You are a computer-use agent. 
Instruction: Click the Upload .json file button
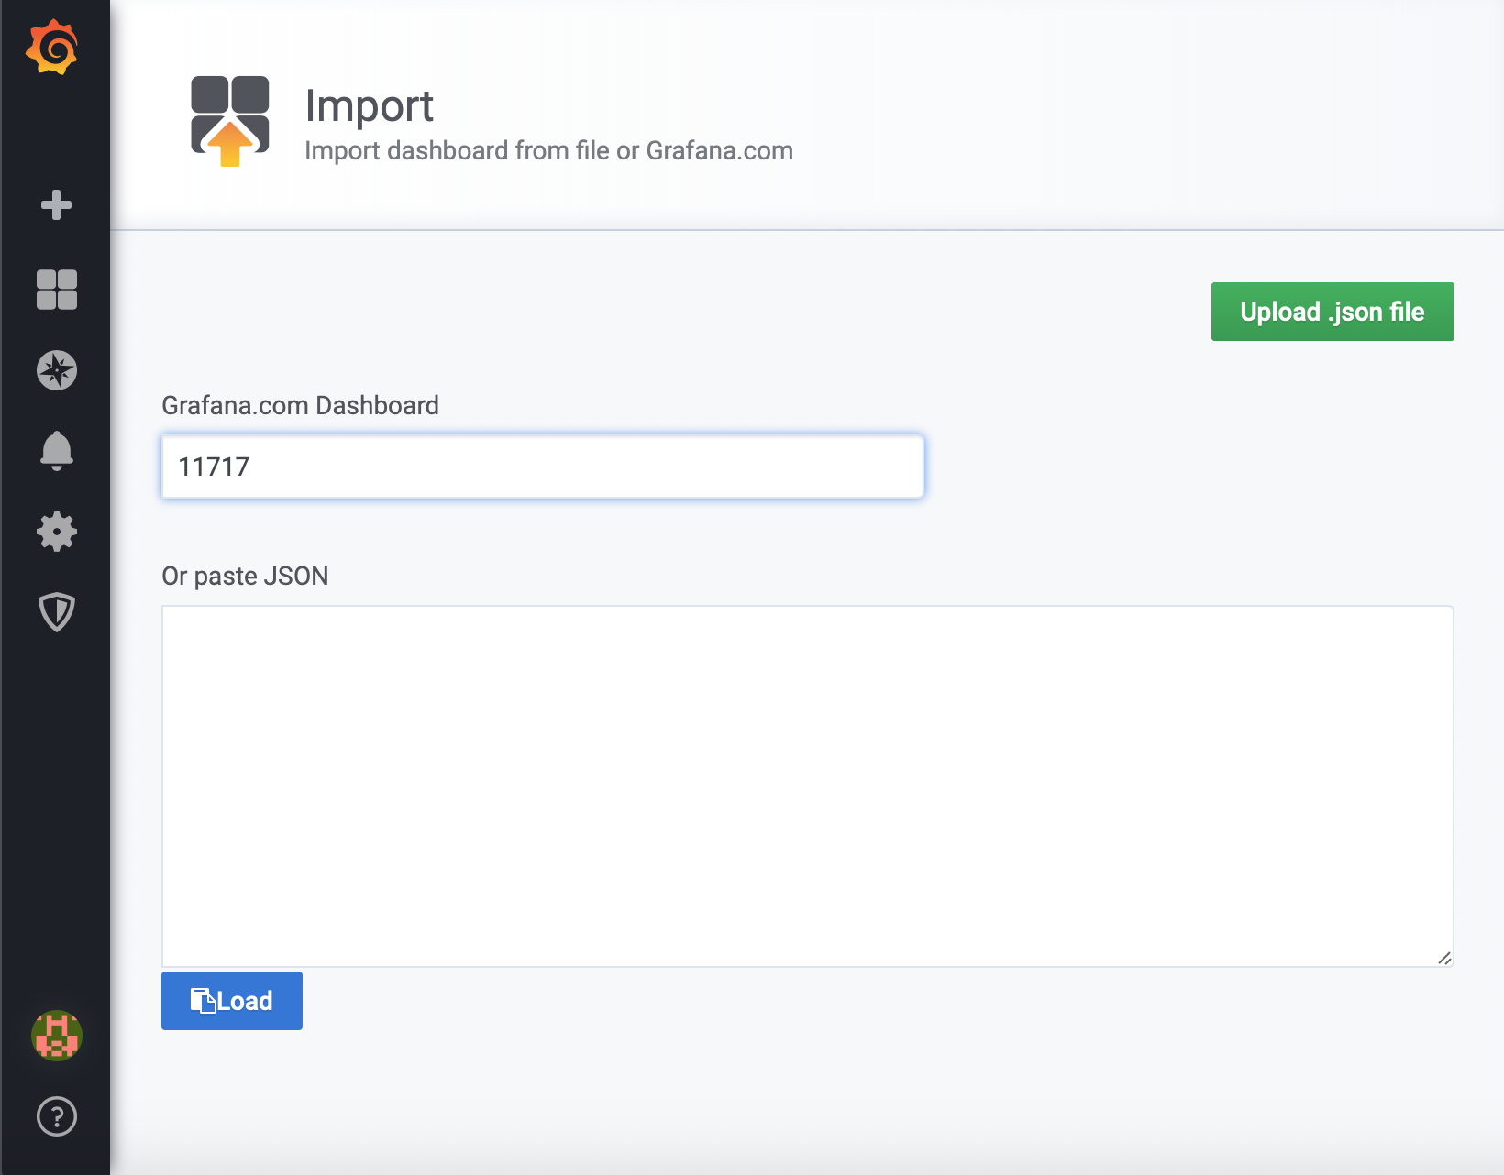point(1333,312)
